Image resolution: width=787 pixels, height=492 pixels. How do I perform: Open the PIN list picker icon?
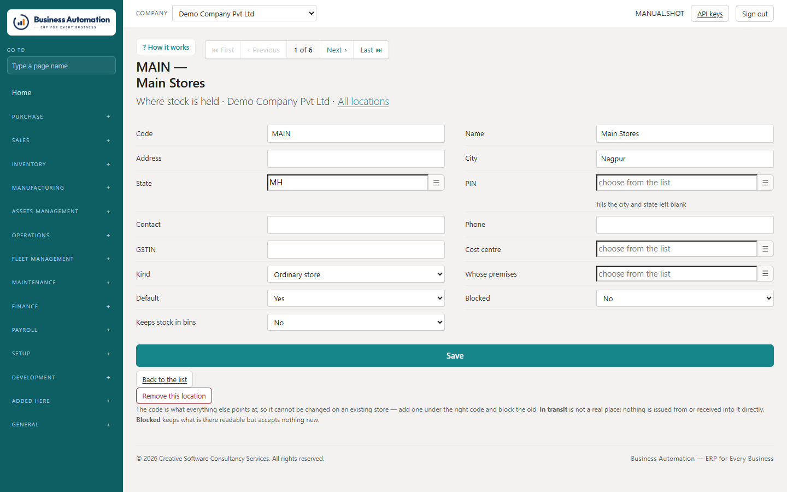click(x=765, y=183)
